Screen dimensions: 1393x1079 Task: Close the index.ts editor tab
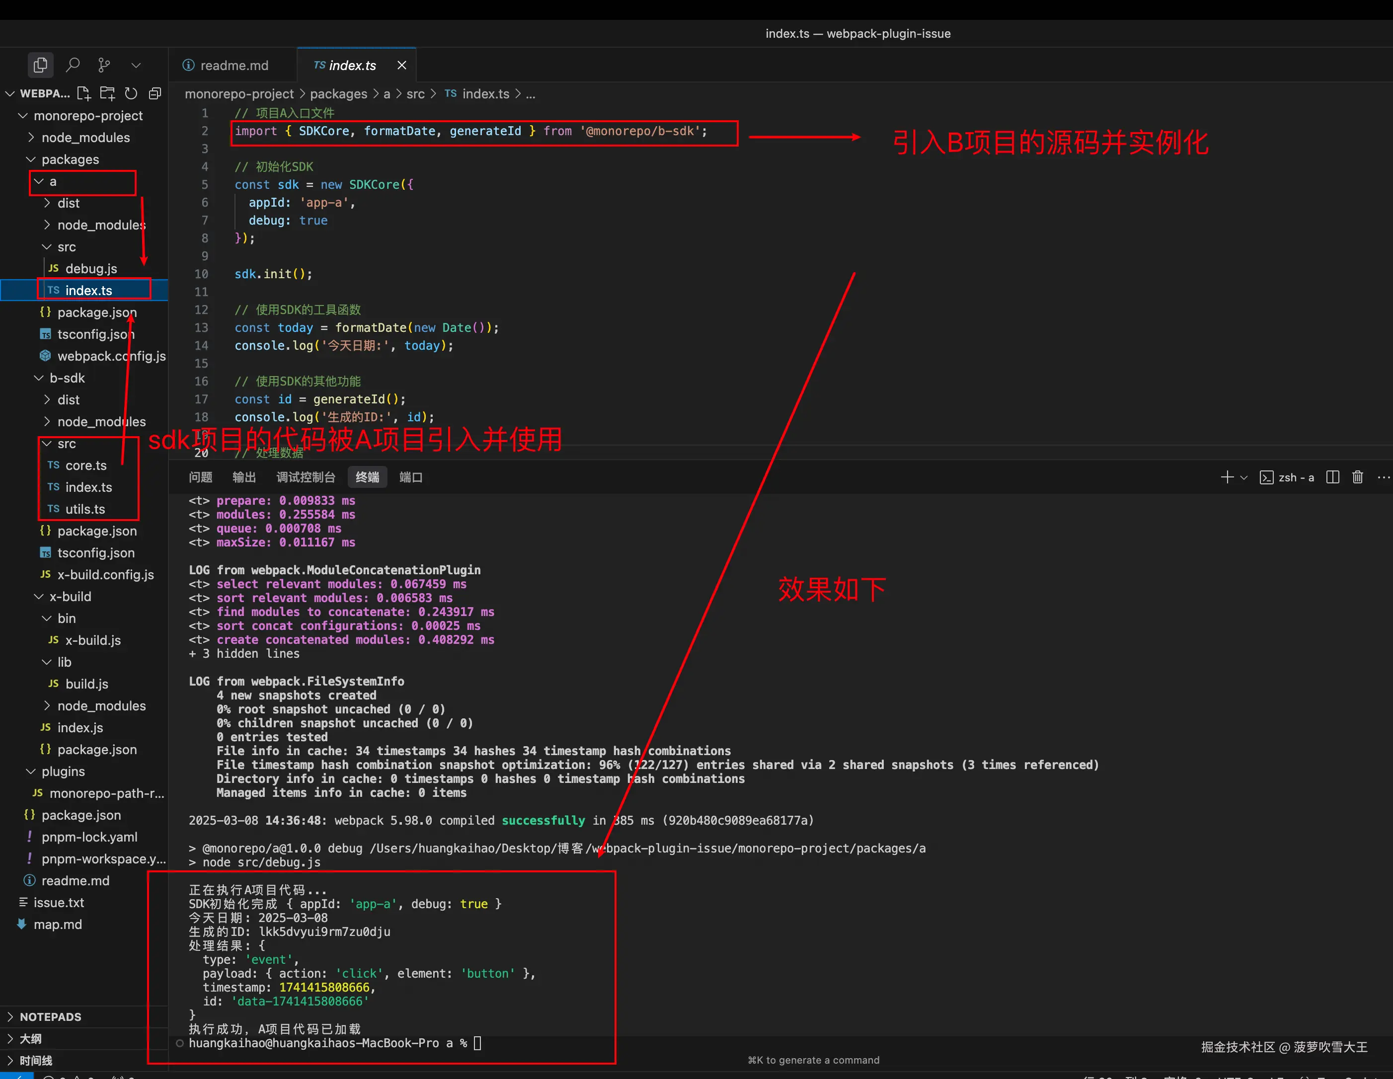pyautogui.click(x=402, y=66)
